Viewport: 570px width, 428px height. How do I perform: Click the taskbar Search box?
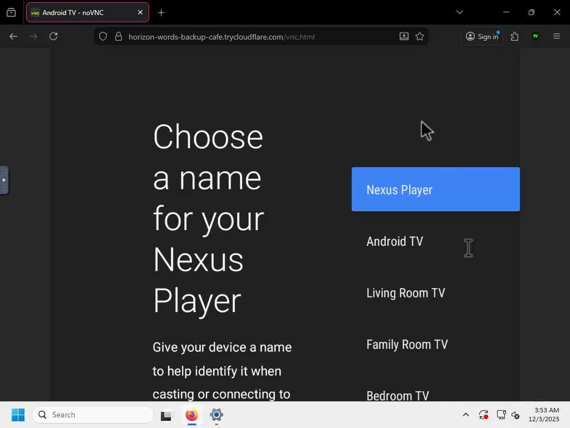93,415
